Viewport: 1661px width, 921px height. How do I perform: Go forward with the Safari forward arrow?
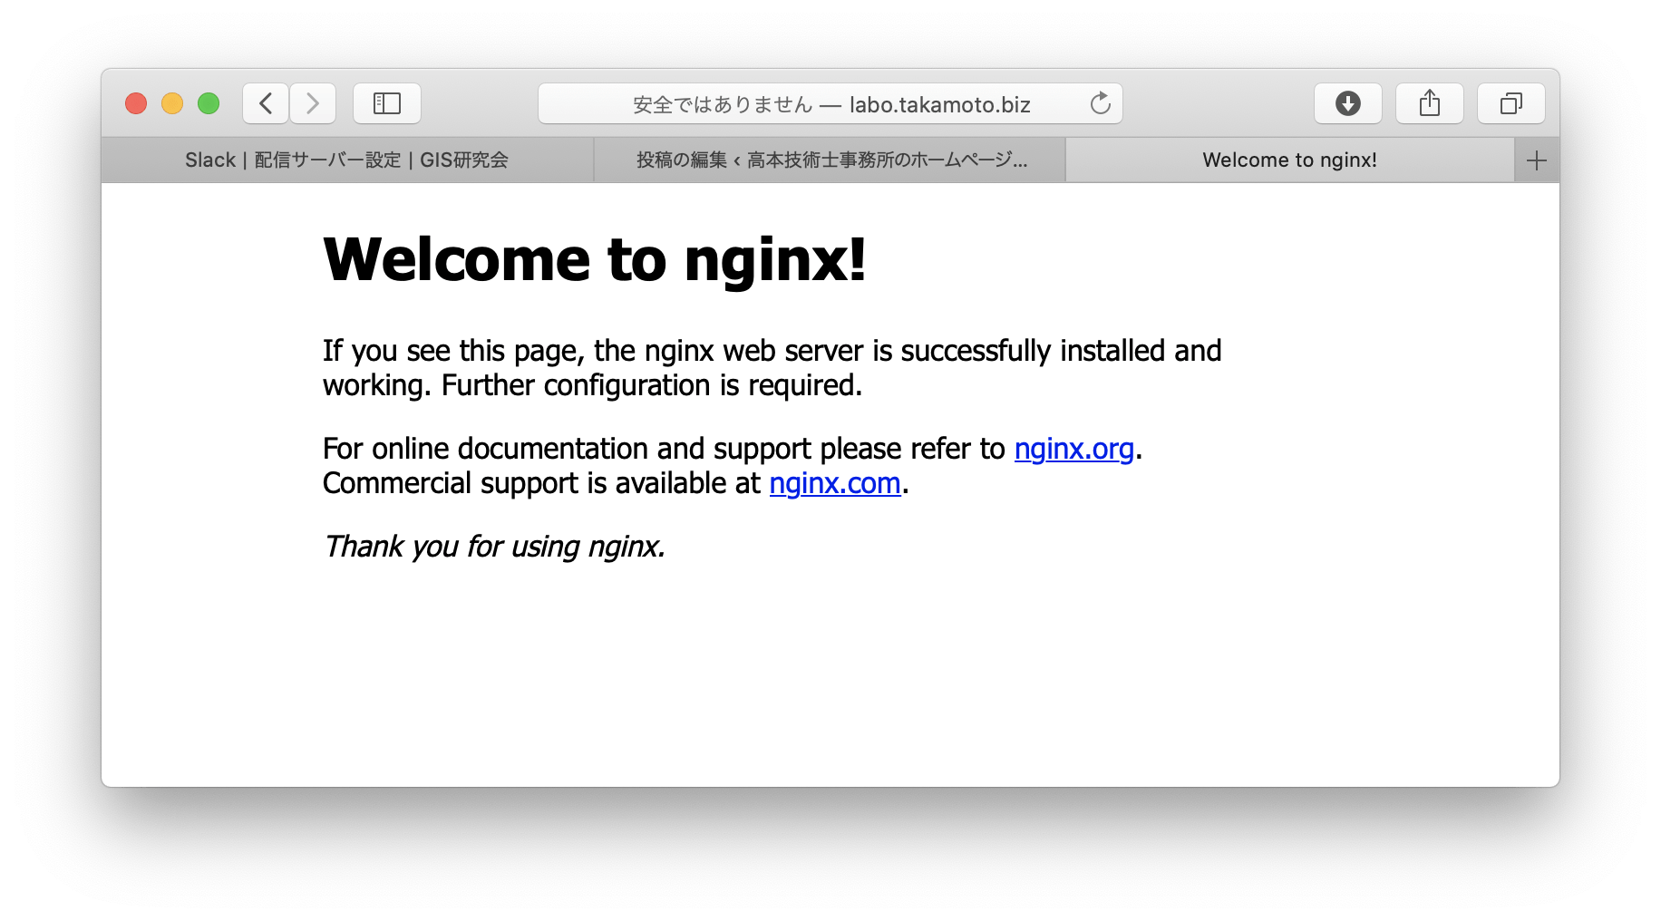[313, 103]
